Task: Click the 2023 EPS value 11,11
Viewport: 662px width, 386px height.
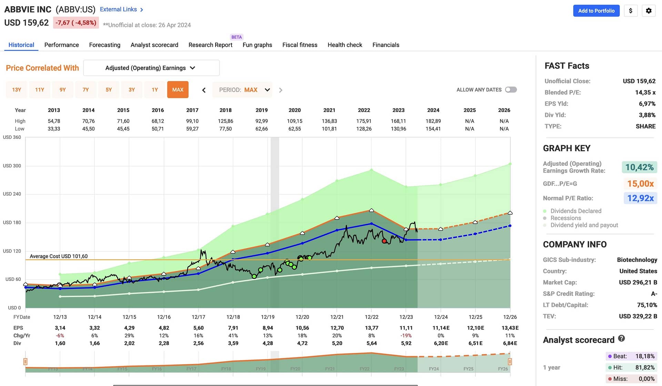Action: [406, 328]
